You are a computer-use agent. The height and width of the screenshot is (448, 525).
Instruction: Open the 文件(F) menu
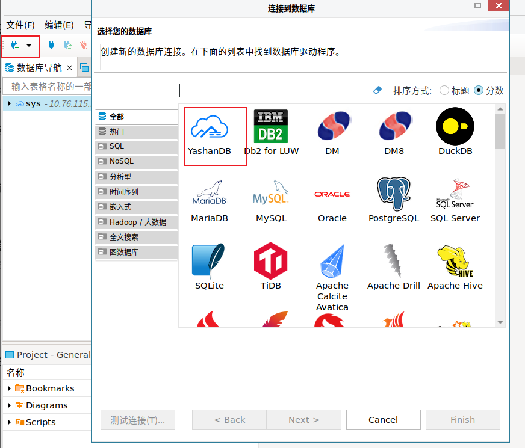(x=20, y=25)
